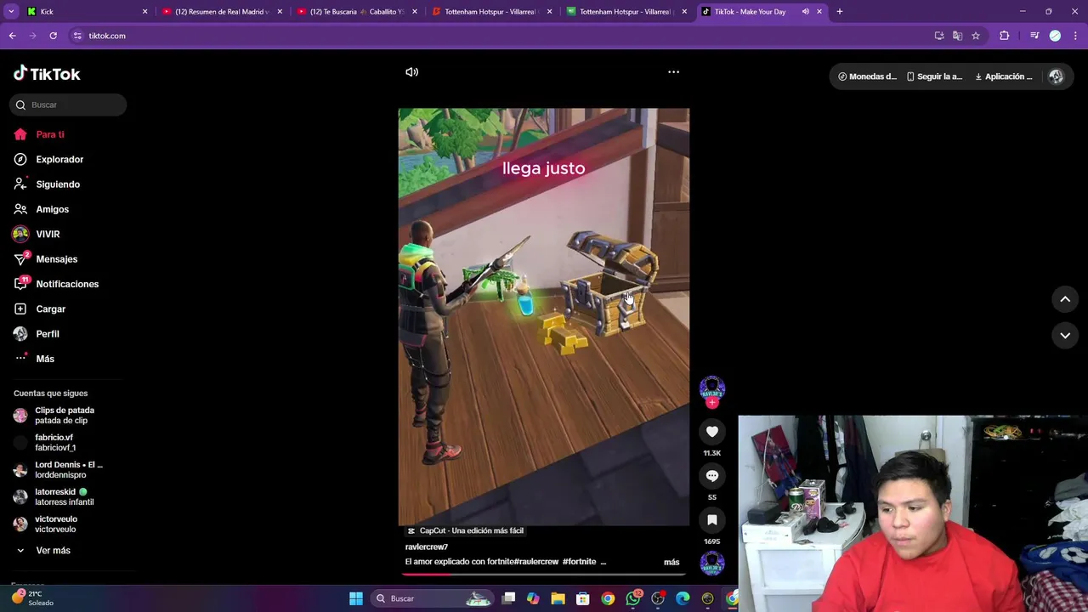The image size is (1088, 612).
Task: Open WhatsApp from taskbar
Action: coord(633,598)
